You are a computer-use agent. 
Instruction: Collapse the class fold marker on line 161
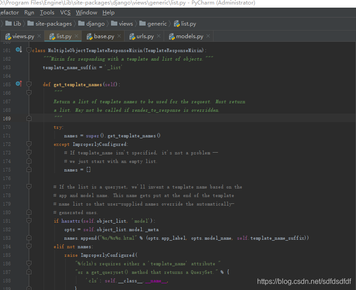pos(29,50)
